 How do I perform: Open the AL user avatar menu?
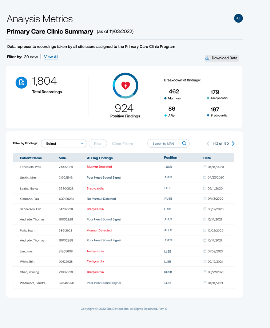tap(238, 18)
